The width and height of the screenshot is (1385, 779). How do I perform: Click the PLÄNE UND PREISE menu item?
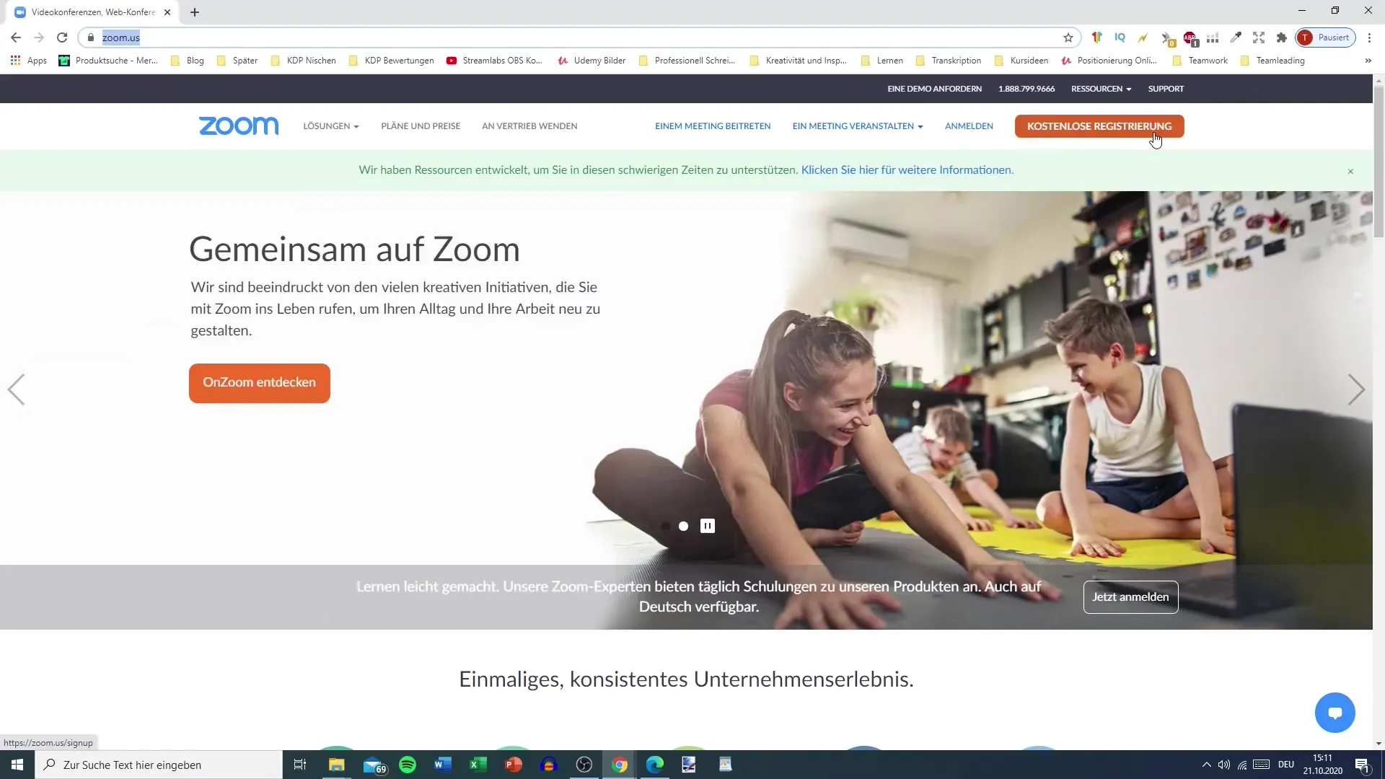pos(420,126)
